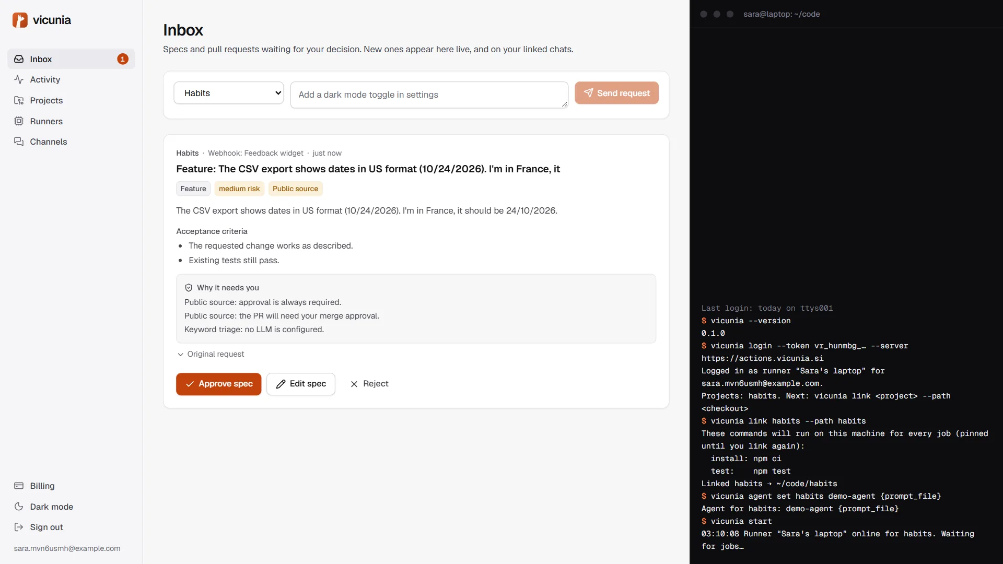Screen dimensions: 1003x564
Task: Click the pencil icon on Edit spec
Action: click(281, 384)
